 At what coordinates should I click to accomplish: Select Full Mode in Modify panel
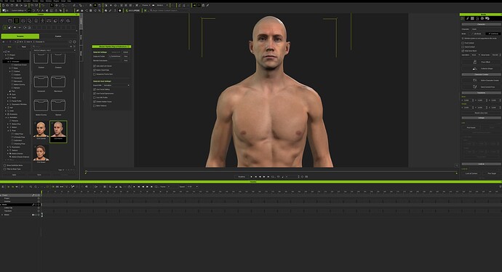(493, 33)
